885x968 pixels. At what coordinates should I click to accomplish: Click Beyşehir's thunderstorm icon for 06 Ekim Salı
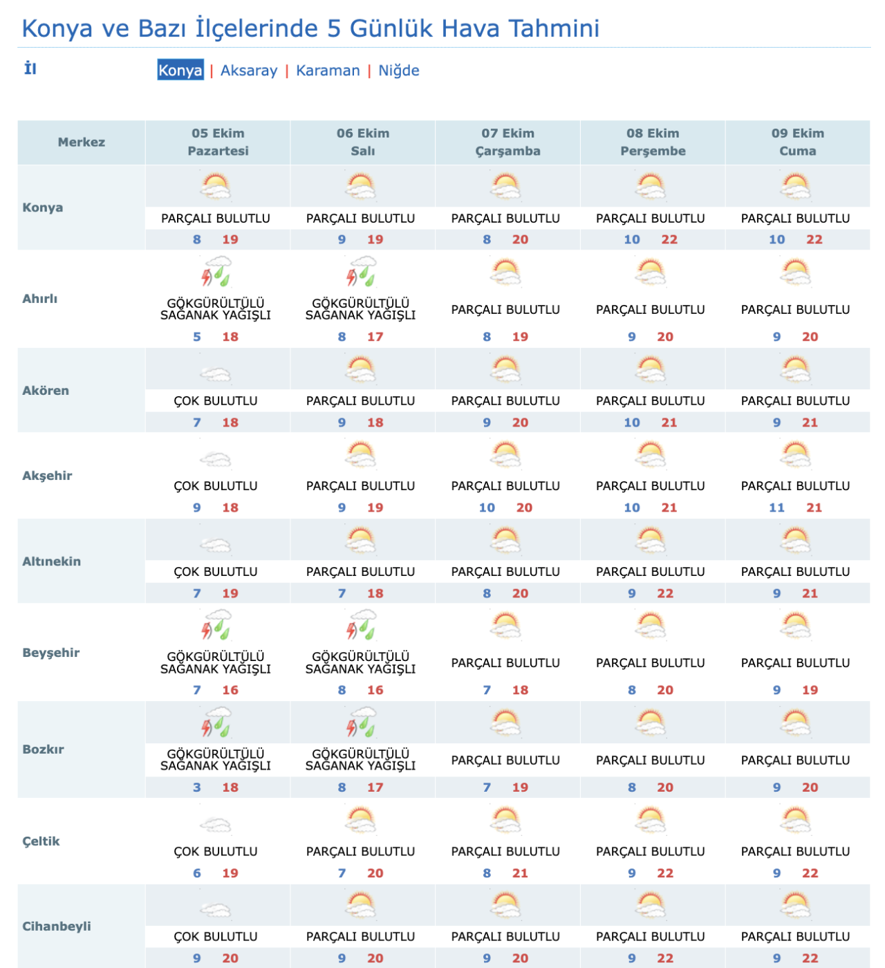coord(361,625)
